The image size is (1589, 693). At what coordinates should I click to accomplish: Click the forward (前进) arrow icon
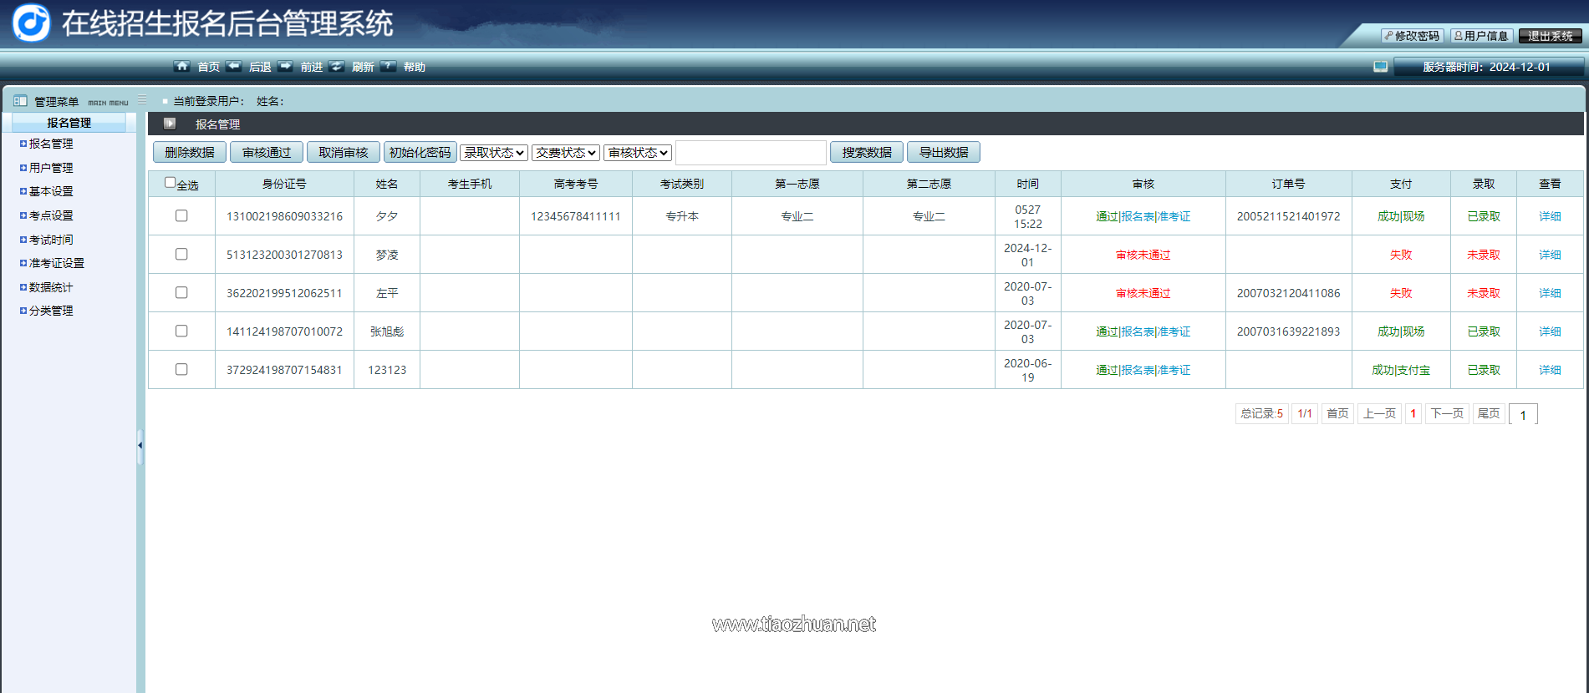coord(285,66)
